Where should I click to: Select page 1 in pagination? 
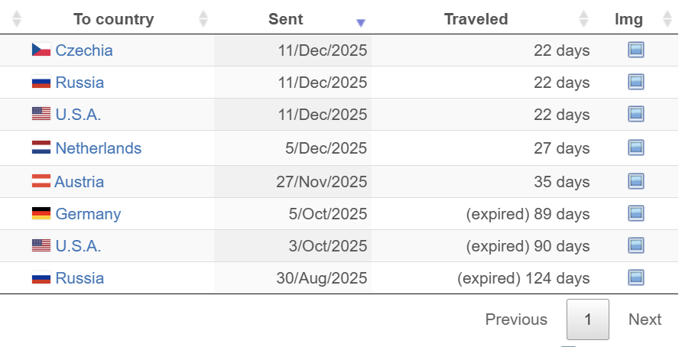click(x=587, y=319)
